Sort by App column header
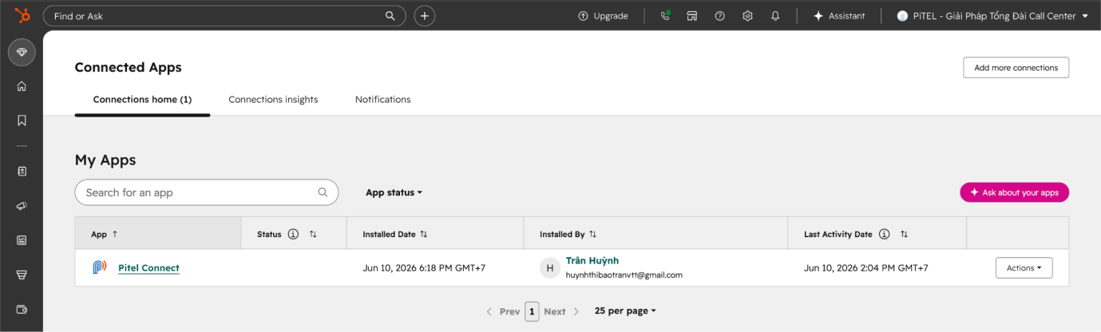Image resolution: width=1101 pixels, height=332 pixels. [x=158, y=234]
